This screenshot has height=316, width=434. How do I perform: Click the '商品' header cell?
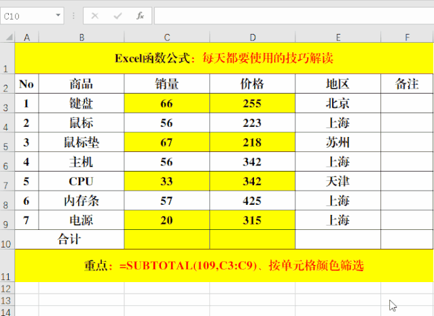click(82, 83)
